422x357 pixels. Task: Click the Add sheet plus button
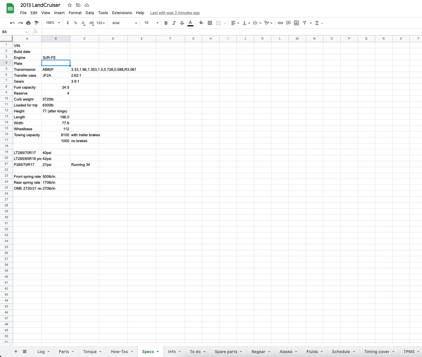[16, 351]
